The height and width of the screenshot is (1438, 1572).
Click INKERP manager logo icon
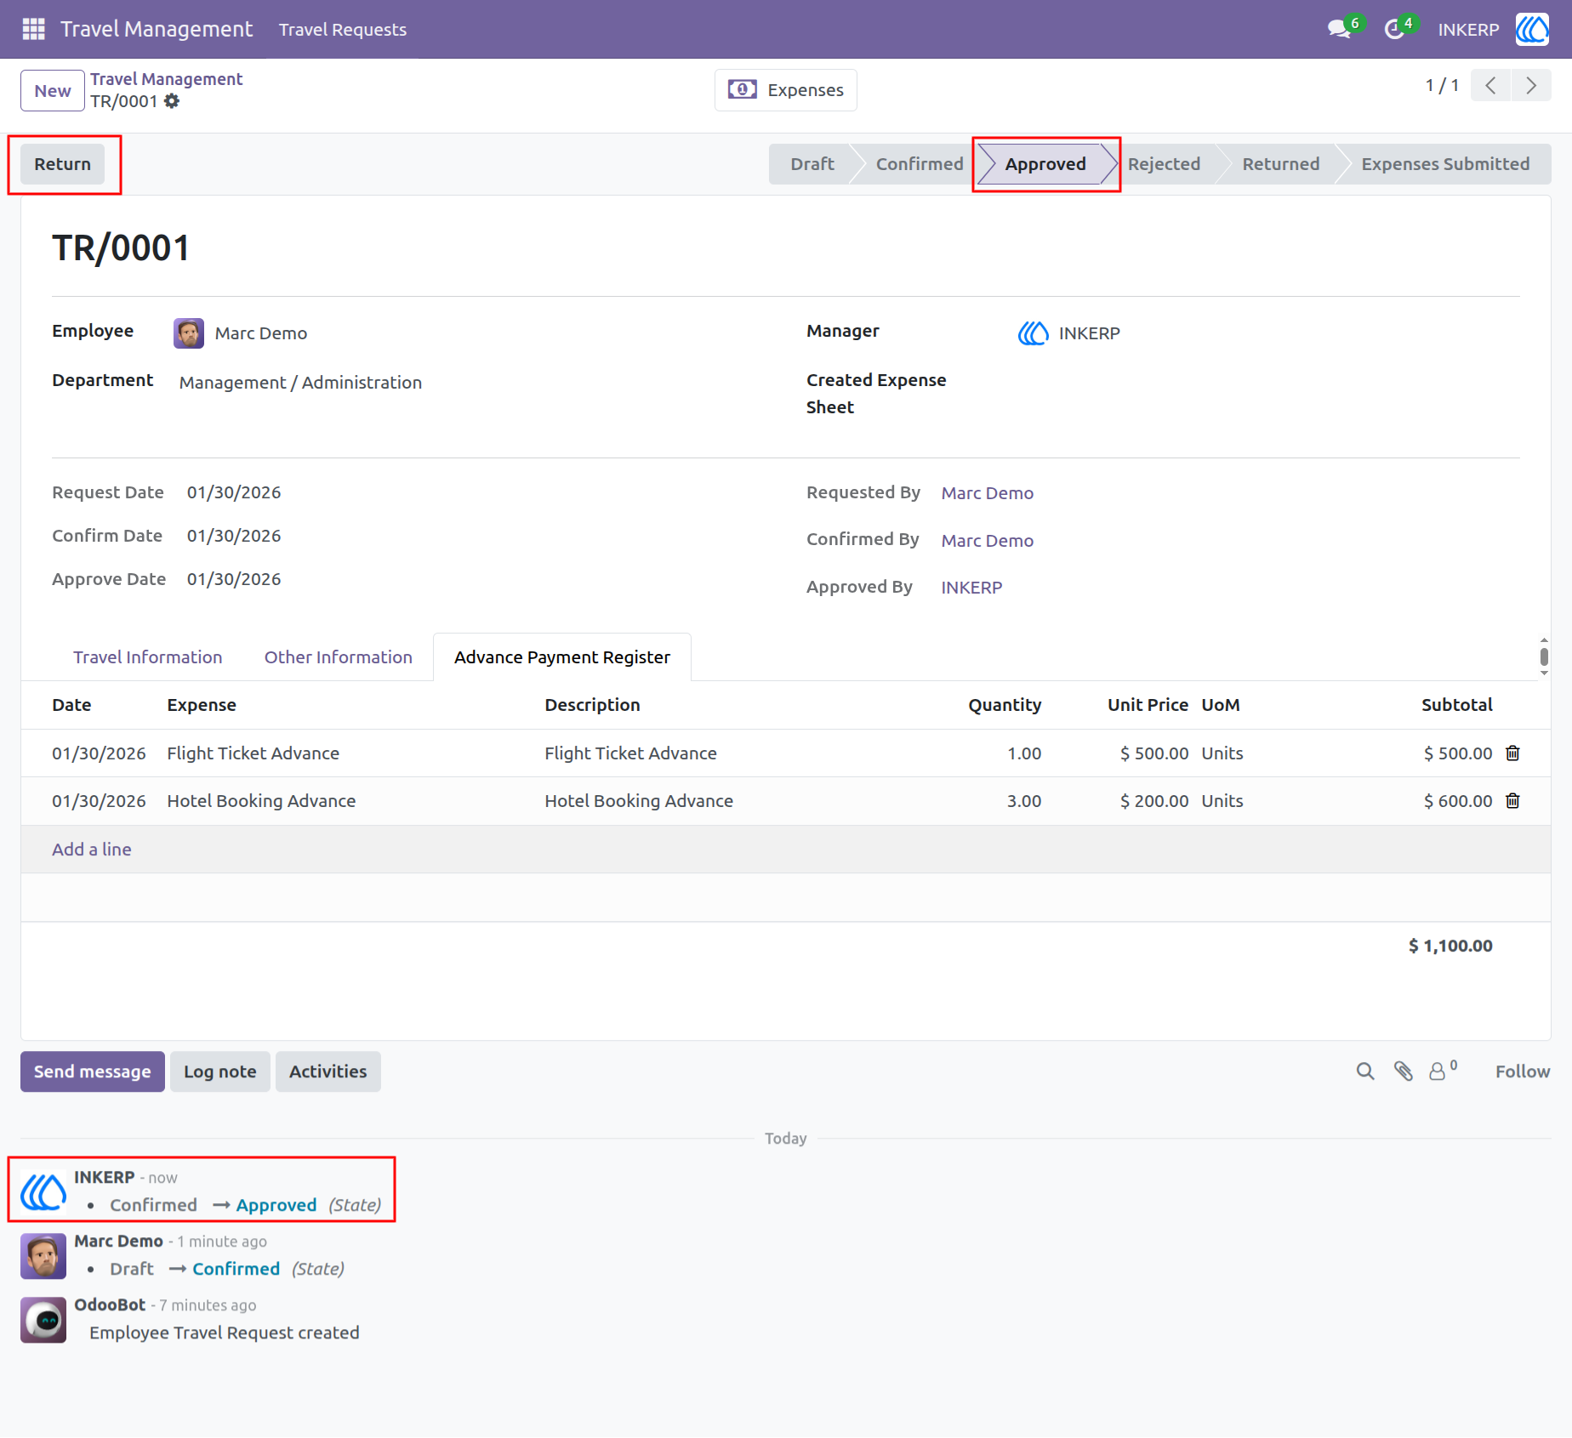click(x=1034, y=333)
